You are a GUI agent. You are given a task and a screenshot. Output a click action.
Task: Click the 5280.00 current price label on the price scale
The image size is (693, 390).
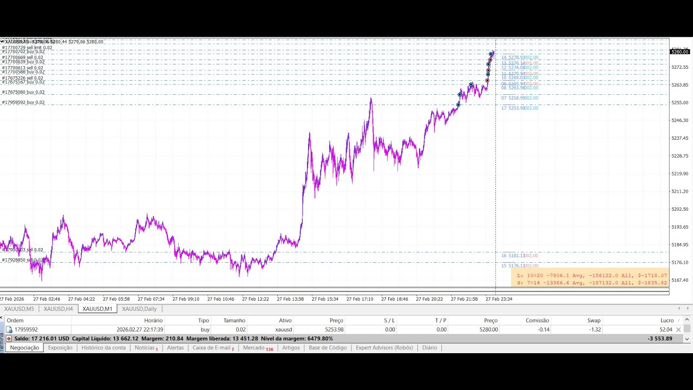[680, 52]
